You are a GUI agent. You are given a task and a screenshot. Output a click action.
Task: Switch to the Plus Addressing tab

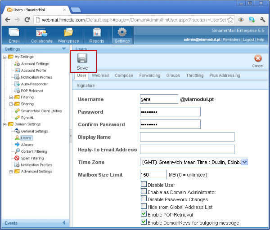pyautogui.click(x=225, y=75)
